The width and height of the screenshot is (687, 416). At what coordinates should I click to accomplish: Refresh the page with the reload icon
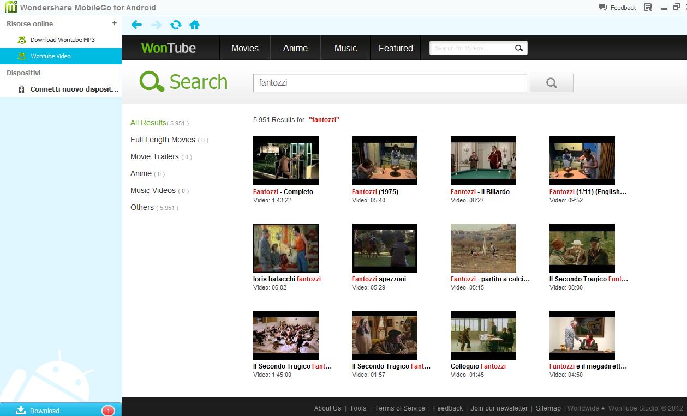(176, 25)
